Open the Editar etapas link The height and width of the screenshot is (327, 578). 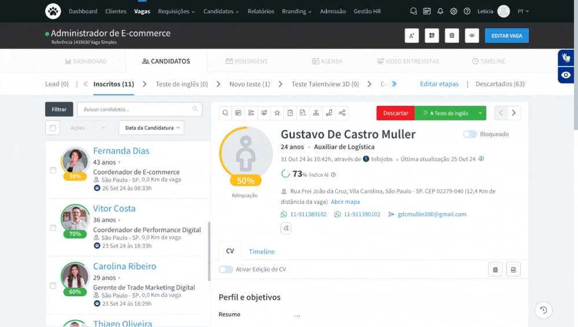(439, 84)
